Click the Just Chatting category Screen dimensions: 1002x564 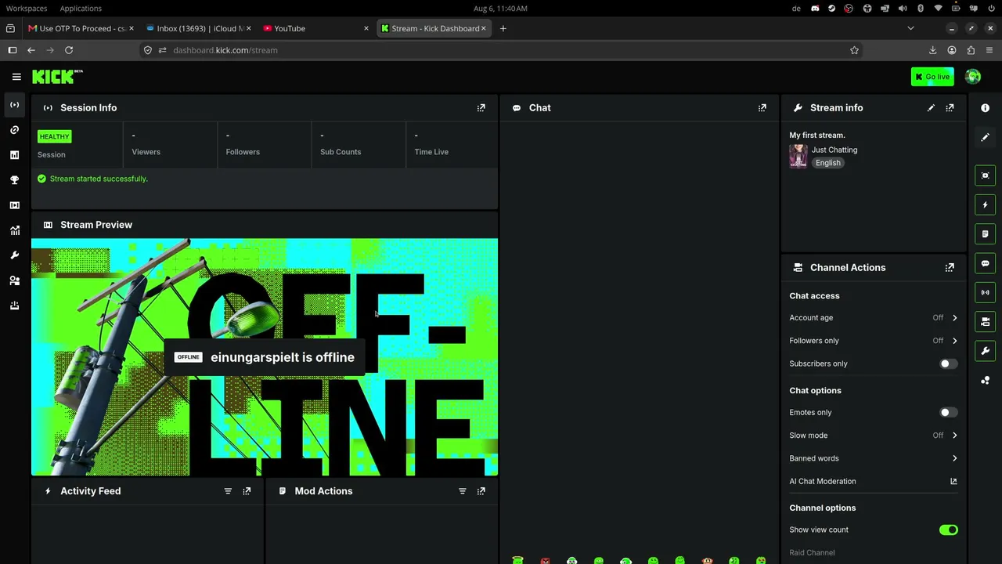(834, 150)
